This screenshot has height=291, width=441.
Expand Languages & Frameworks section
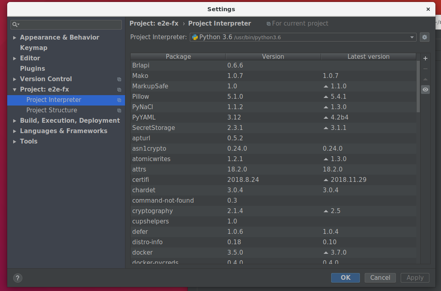(x=15, y=131)
